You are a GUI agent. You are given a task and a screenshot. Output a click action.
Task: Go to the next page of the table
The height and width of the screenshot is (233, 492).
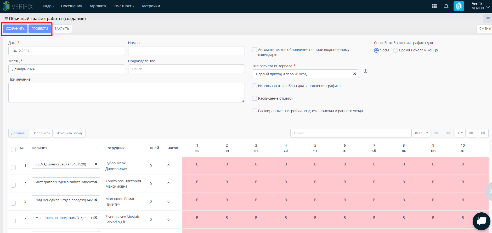click(471, 133)
